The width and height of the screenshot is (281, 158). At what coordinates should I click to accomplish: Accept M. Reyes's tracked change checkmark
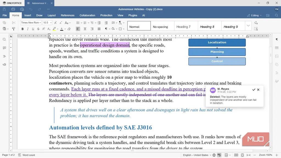[254, 90]
